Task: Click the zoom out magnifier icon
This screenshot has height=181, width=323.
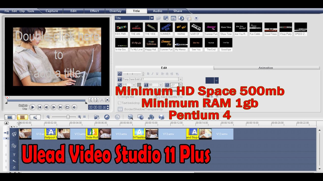Action: [48, 117]
